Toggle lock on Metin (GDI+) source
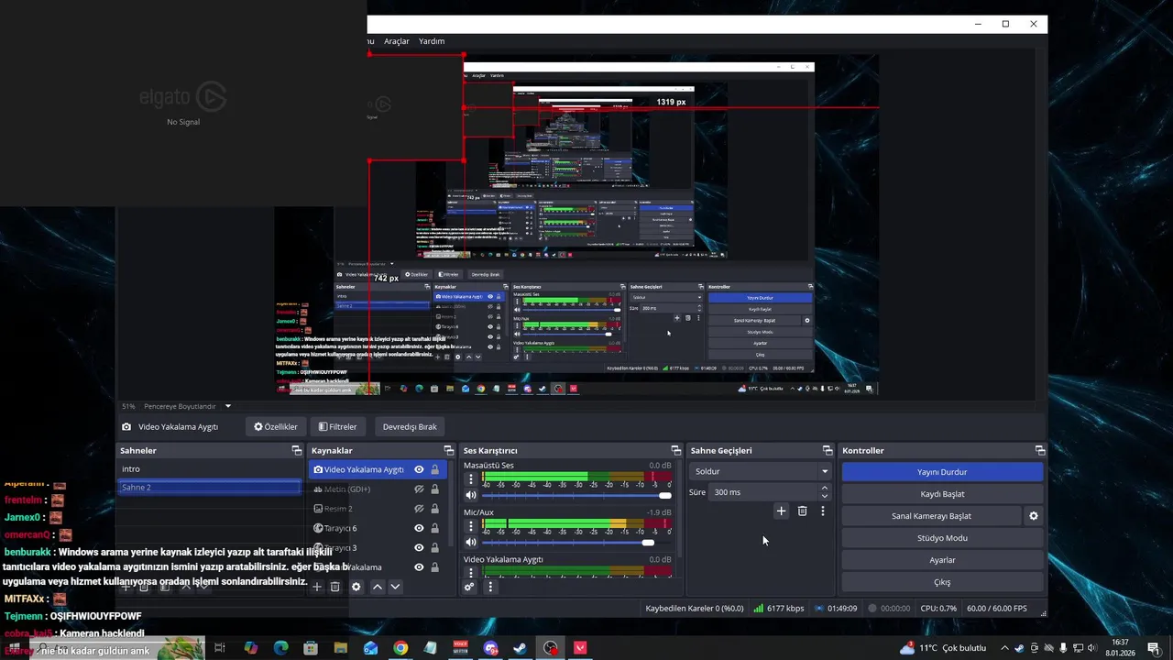1173x660 pixels. [434, 489]
